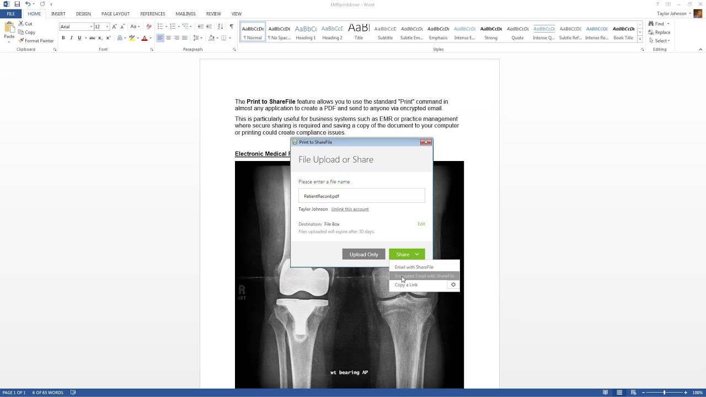706x397 pixels.
Task: Toggle Strikethrough formatting
Action: tap(92, 38)
